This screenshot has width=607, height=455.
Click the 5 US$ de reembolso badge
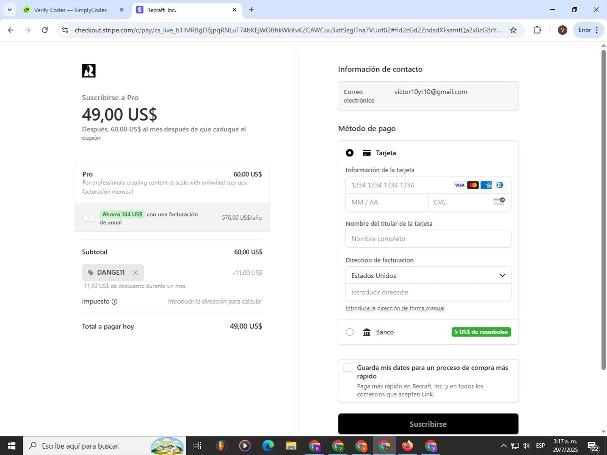tap(481, 332)
